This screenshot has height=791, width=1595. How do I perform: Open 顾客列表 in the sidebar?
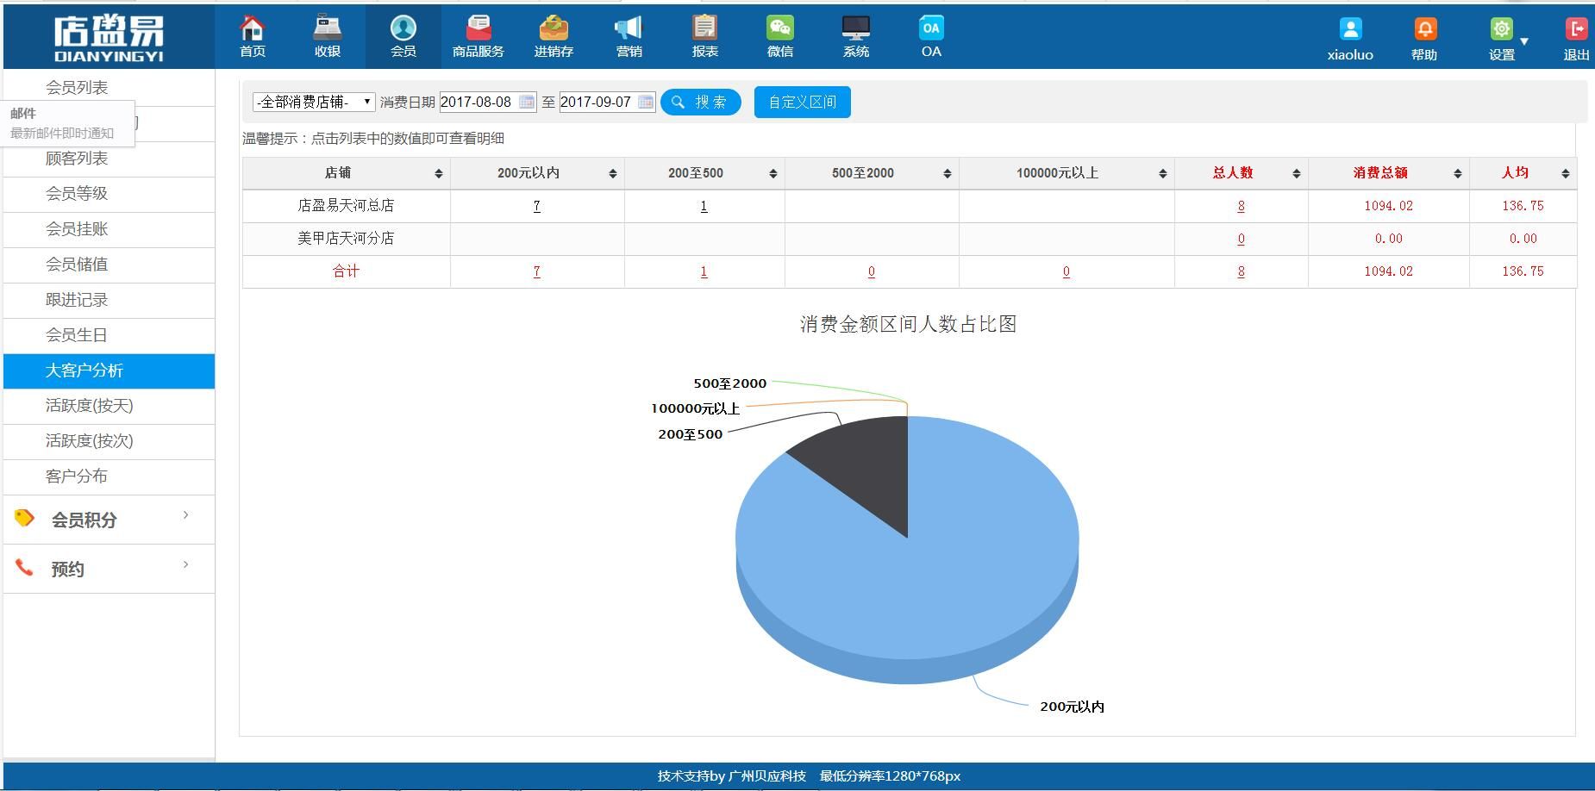[77, 159]
